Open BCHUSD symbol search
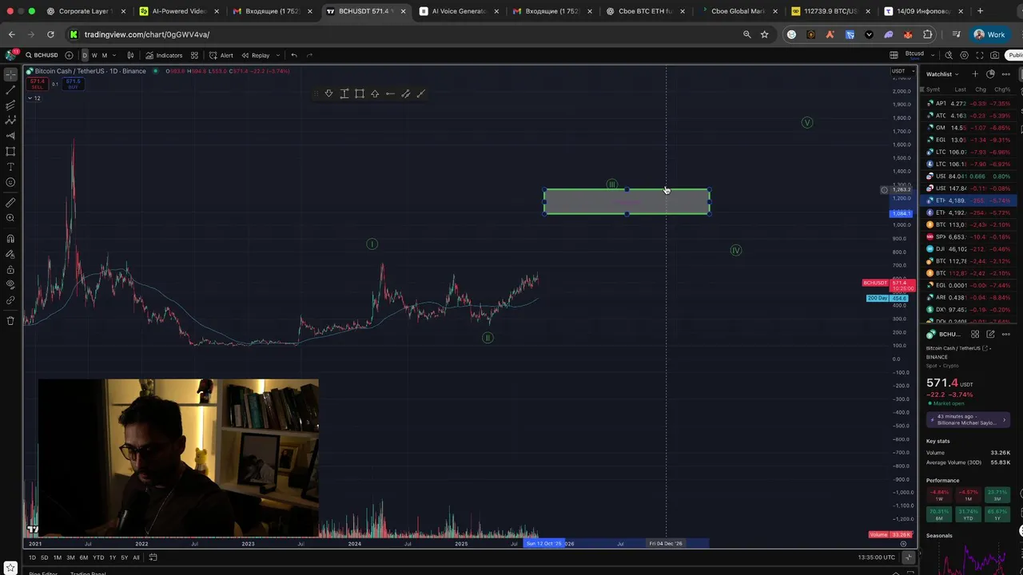 click(x=42, y=55)
